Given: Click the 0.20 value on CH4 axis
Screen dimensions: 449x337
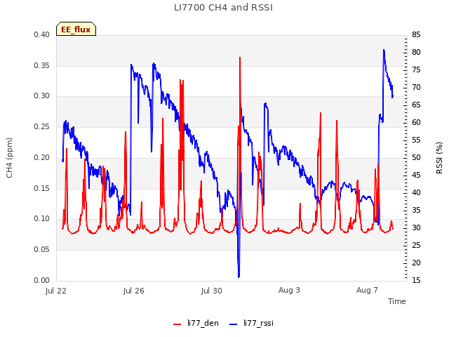Looking at the screenshot, I should (x=42, y=157).
